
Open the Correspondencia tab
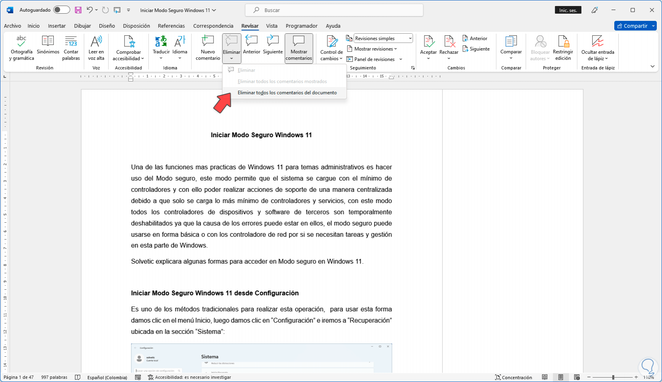tap(213, 26)
